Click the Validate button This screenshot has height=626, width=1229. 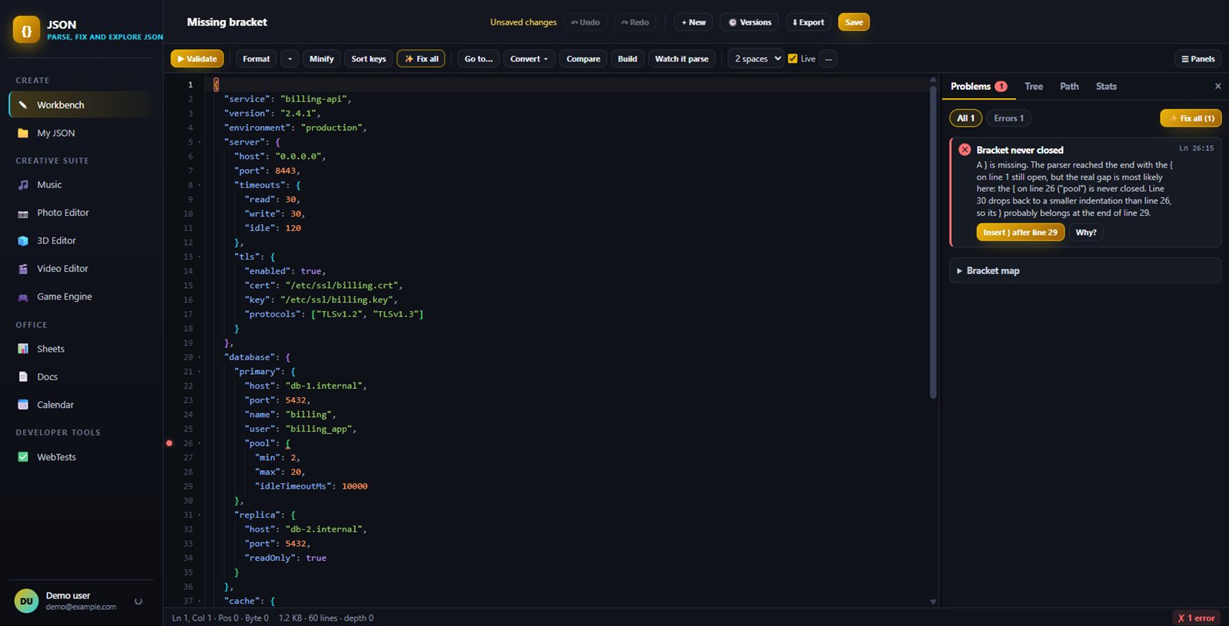coord(197,58)
